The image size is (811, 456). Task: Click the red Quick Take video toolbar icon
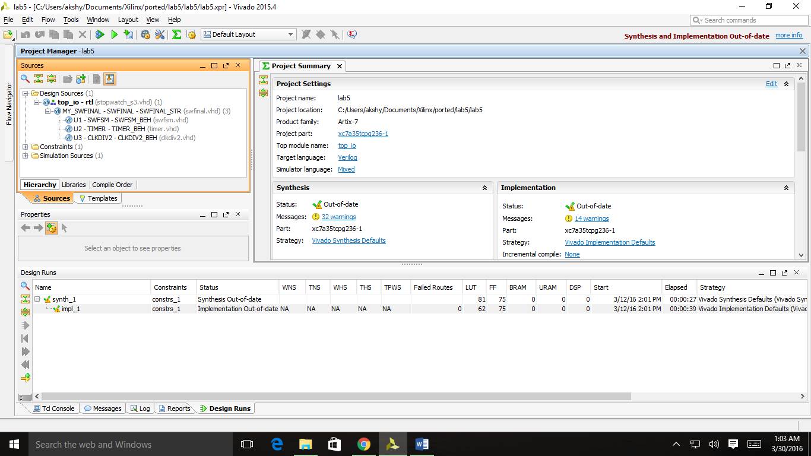click(x=352, y=34)
